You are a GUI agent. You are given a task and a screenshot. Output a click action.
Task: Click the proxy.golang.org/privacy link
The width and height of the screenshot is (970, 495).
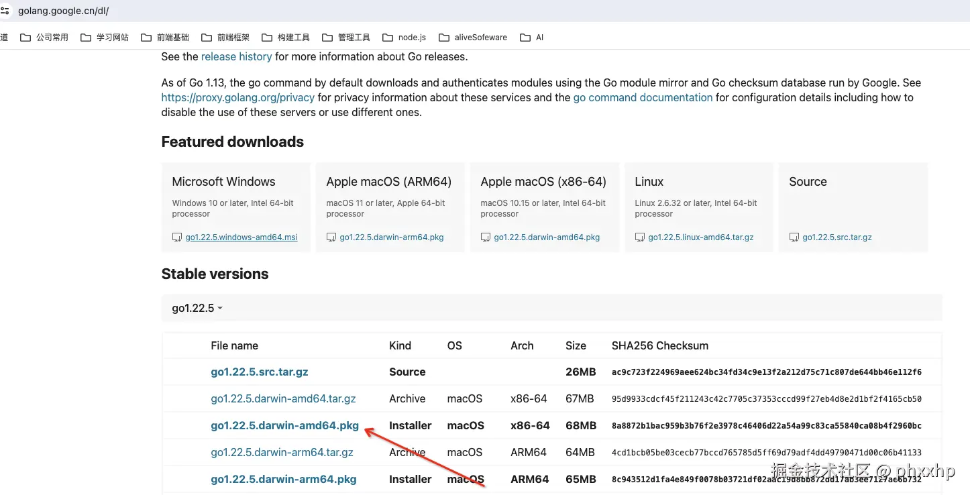[237, 98]
